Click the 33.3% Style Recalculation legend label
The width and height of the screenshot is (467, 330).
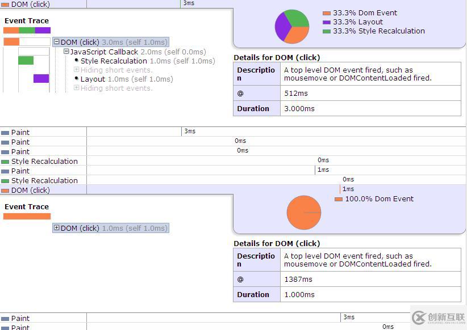click(x=379, y=31)
